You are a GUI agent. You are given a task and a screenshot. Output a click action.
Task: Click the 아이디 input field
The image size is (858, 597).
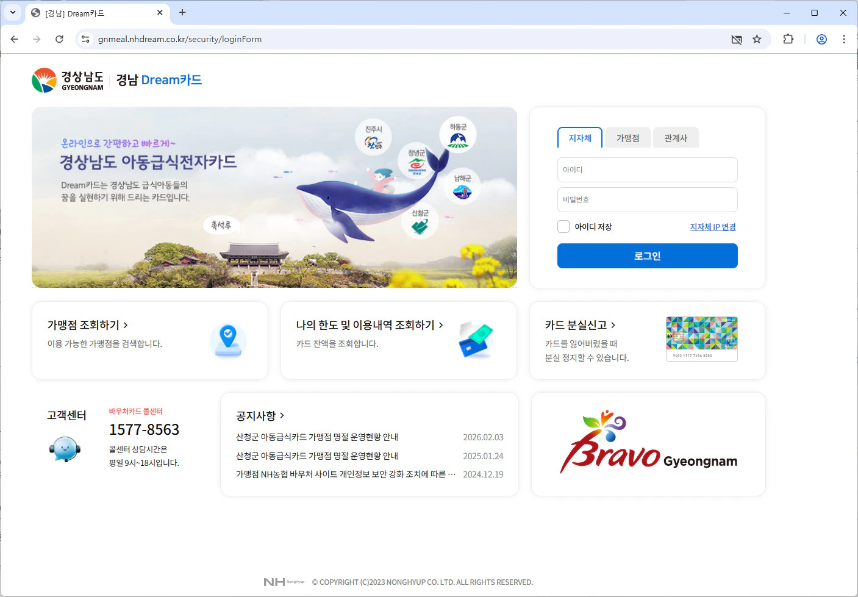(x=647, y=170)
